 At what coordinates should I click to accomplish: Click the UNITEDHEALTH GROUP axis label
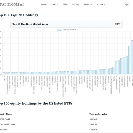click(74, 84)
